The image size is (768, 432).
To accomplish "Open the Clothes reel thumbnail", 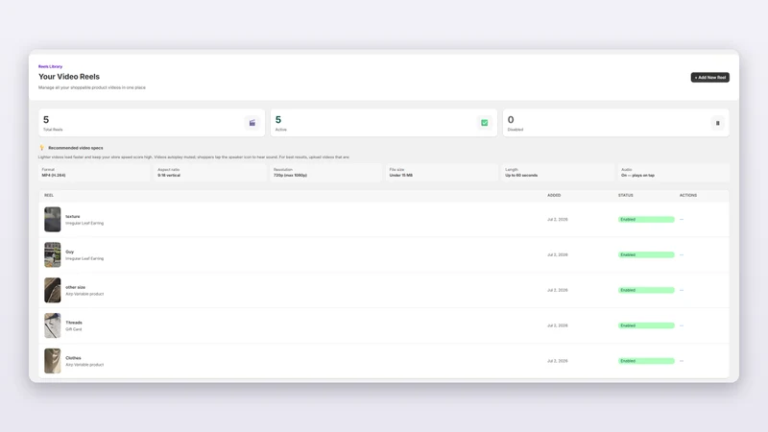I will (x=53, y=361).
